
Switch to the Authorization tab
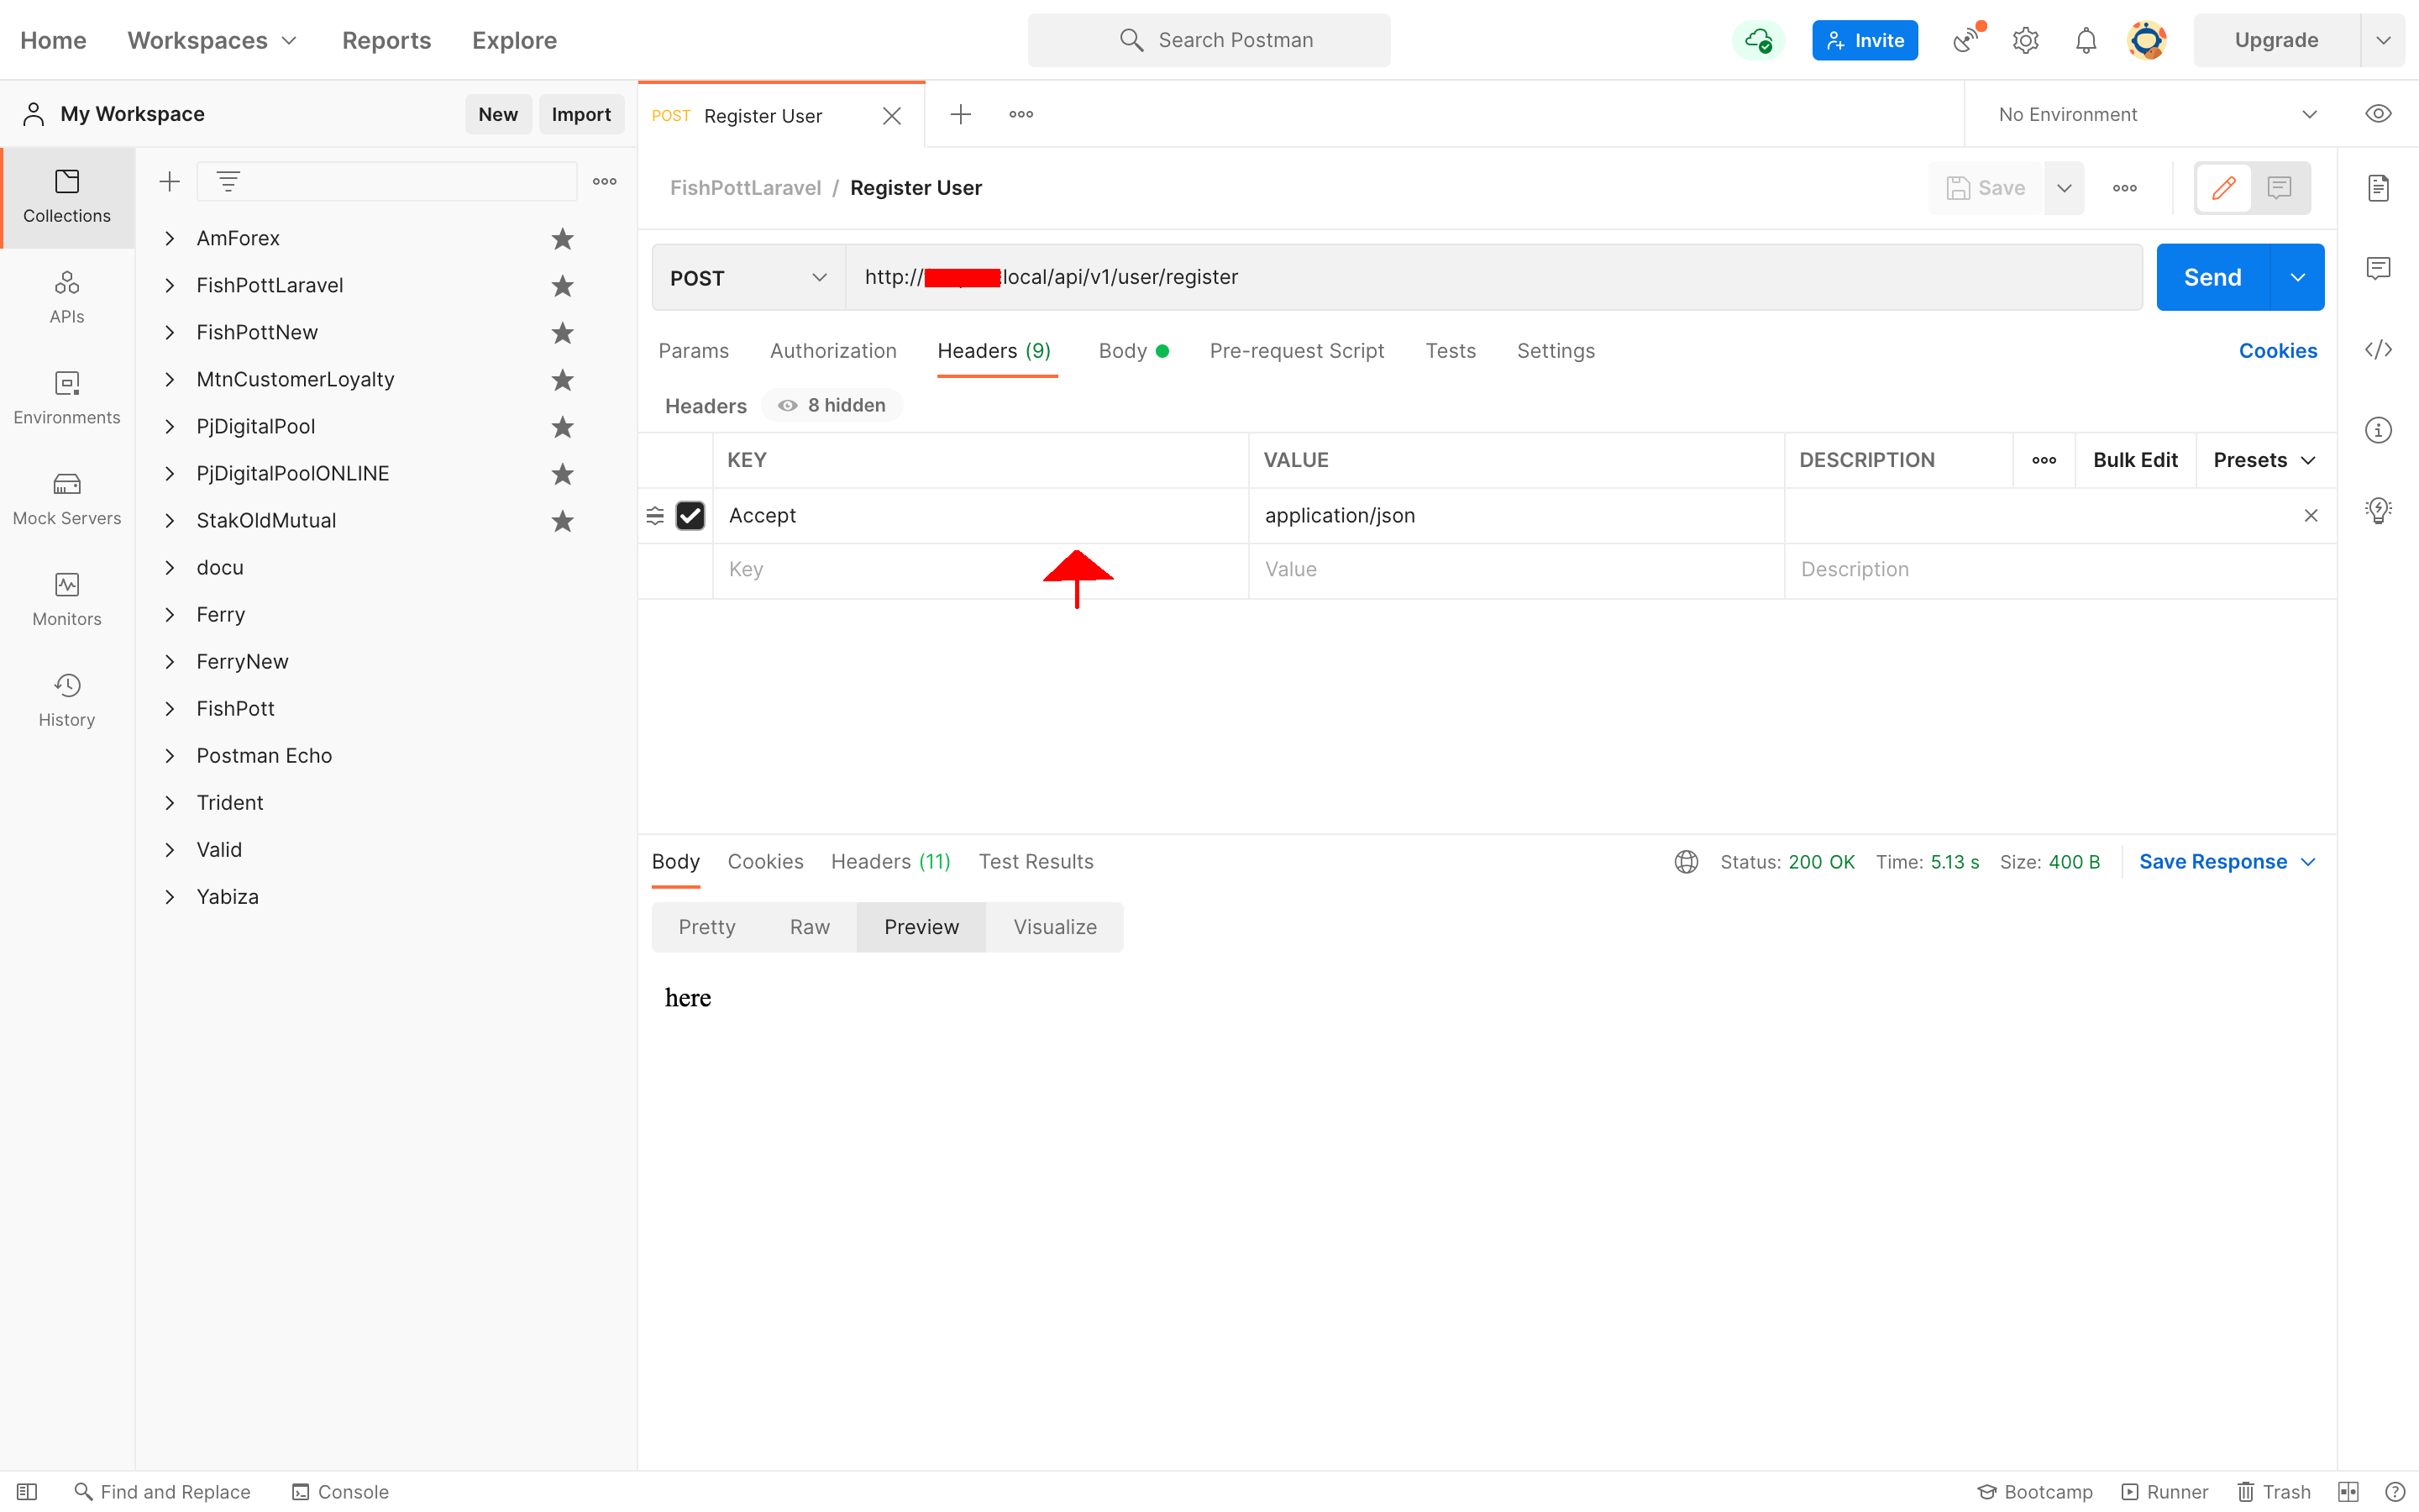click(x=834, y=351)
